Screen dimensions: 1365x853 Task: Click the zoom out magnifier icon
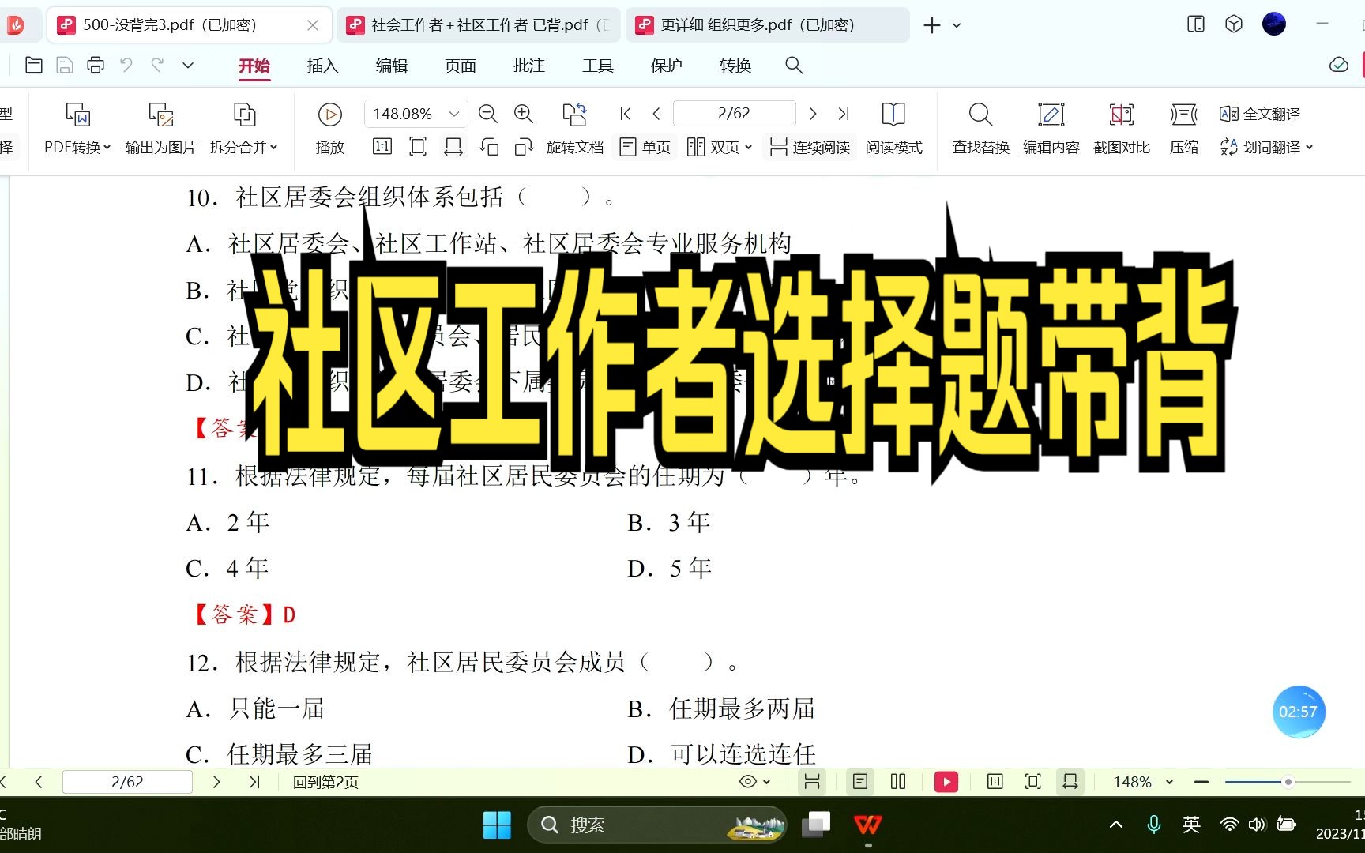pyautogui.click(x=487, y=114)
